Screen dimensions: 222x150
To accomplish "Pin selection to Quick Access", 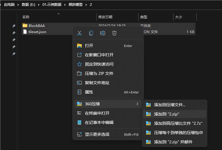I will point(99,64).
